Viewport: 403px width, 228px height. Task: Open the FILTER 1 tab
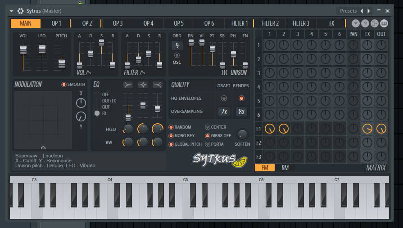(x=240, y=23)
